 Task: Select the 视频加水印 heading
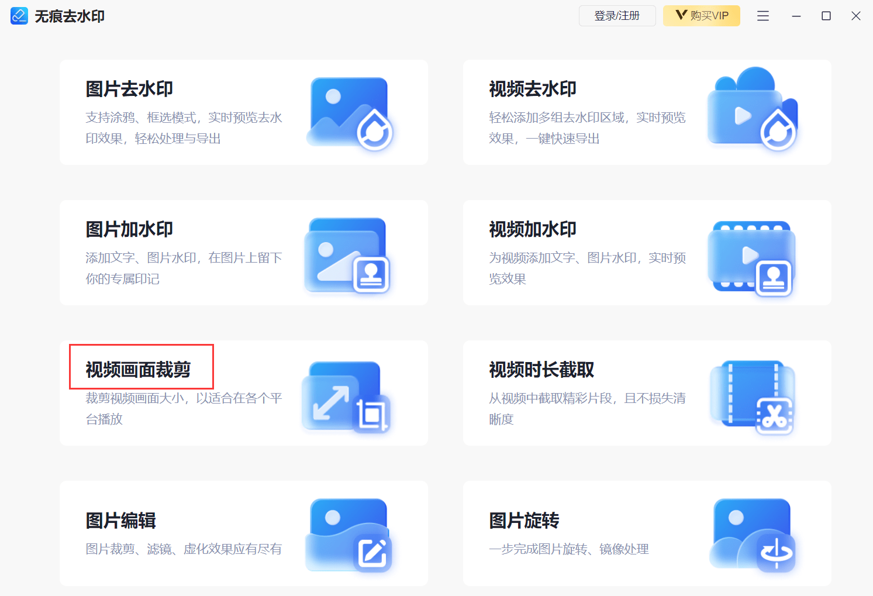tap(533, 229)
